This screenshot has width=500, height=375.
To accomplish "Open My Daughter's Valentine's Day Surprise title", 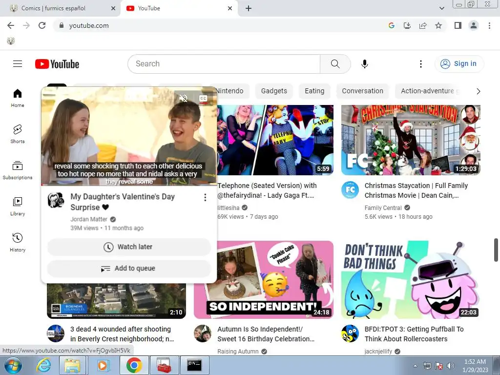I will pos(123,202).
